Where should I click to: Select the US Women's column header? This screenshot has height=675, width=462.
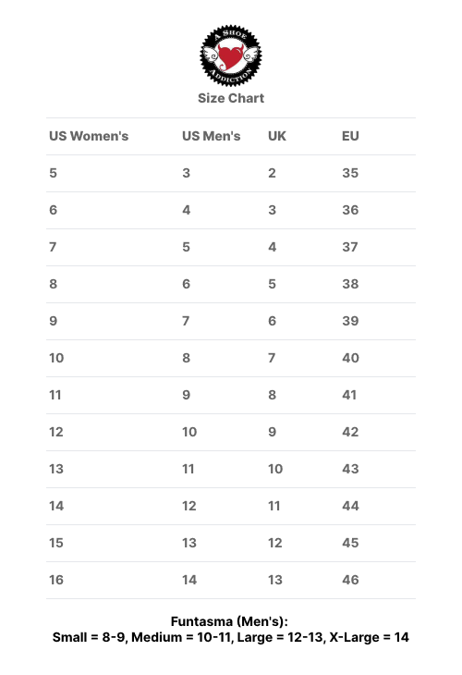89,136
